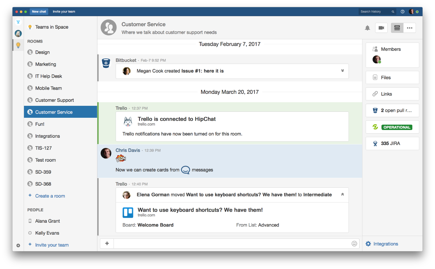Collapse the Trello card moved notification

[x=342, y=195]
